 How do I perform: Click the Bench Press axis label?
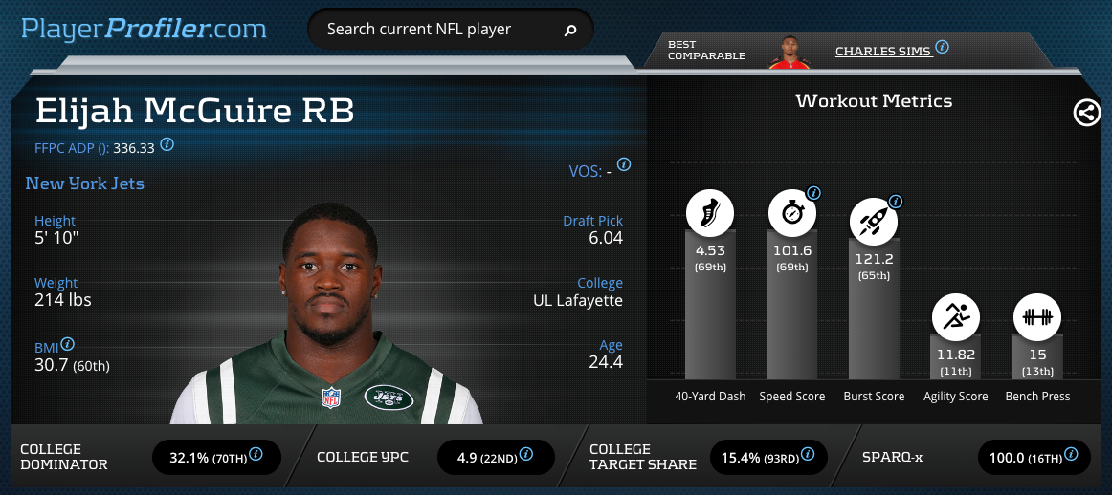pyautogui.click(x=1037, y=397)
